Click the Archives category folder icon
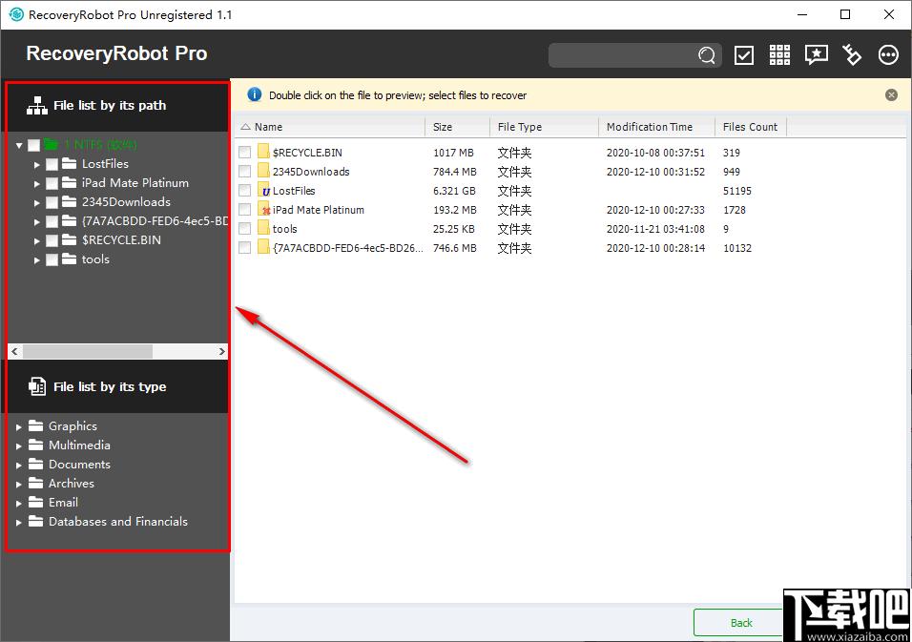 pyautogui.click(x=36, y=484)
